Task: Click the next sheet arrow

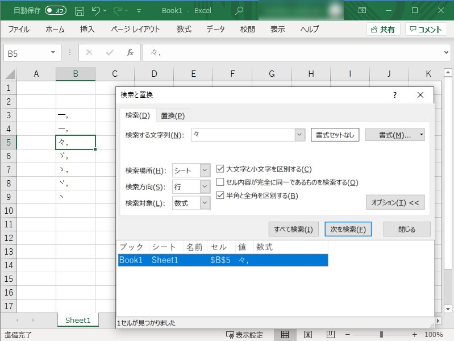Action: point(34,320)
